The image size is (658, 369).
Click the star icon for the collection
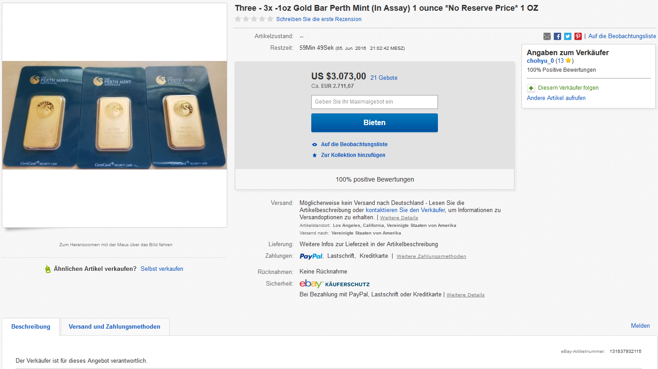tap(314, 155)
